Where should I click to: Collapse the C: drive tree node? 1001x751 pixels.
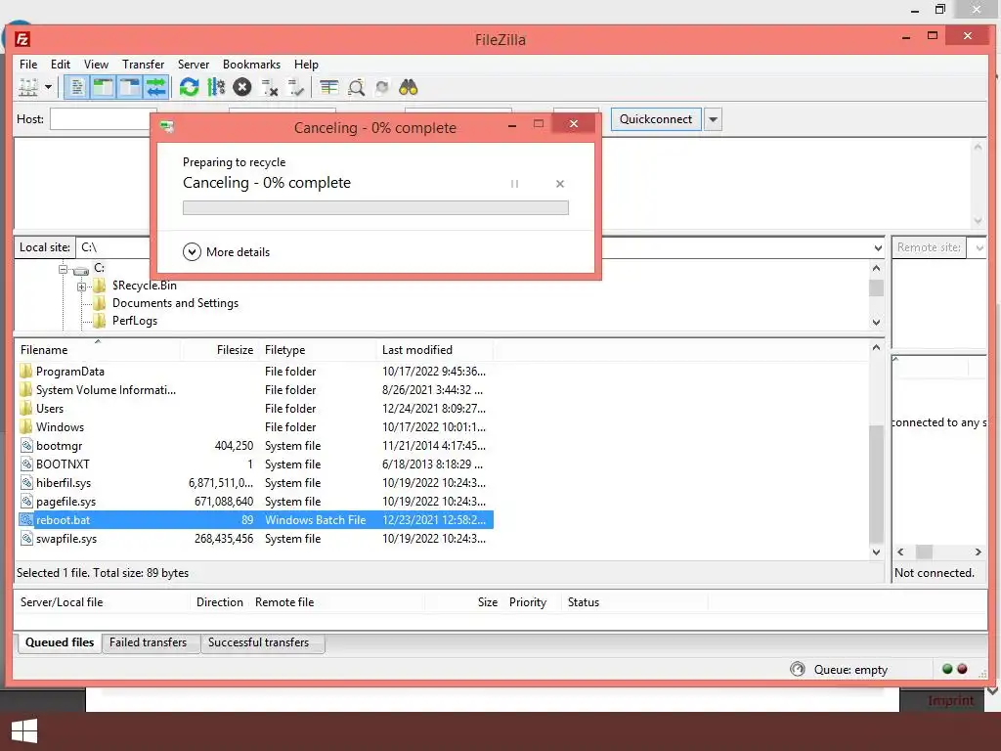coord(63,269)
